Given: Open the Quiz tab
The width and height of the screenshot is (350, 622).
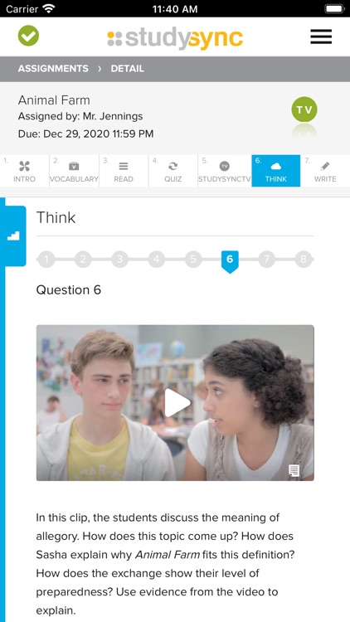Looking at the screenshot, I should coord(173,171).
